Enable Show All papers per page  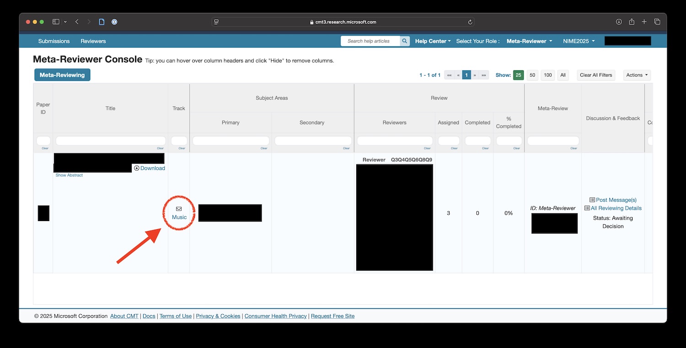(563, 75)
